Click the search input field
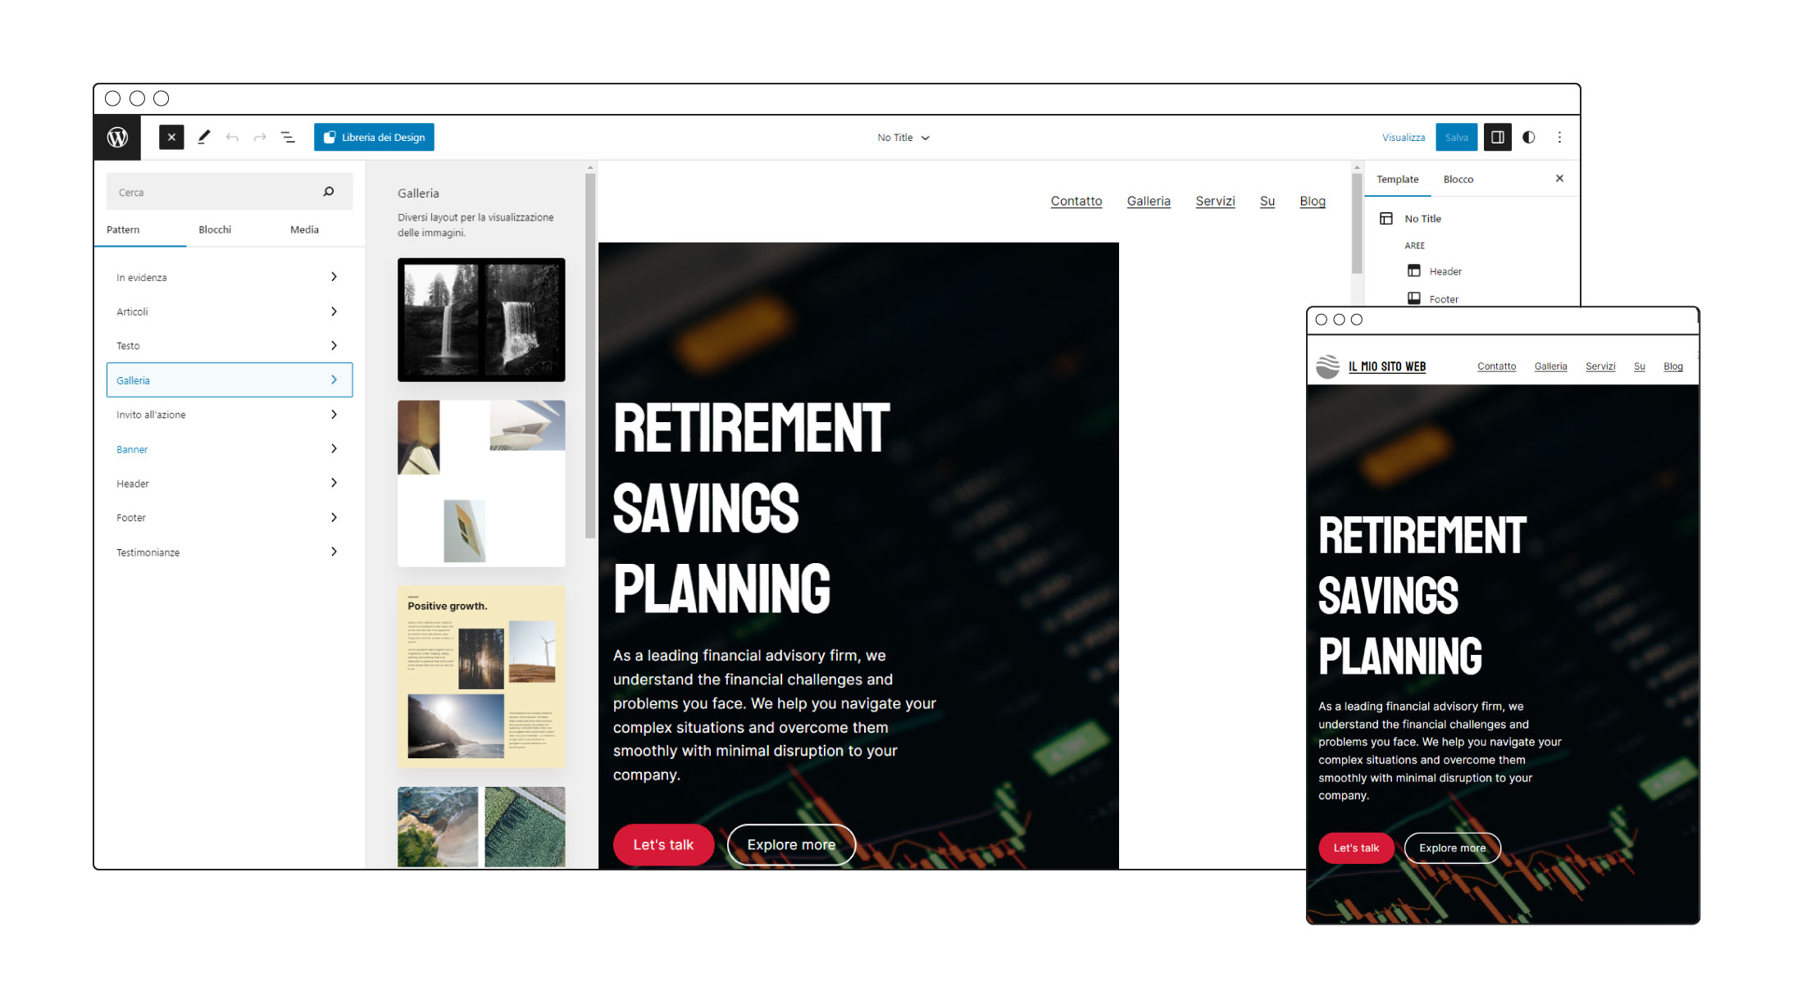1802x1004 pixels. click(225, 192)
